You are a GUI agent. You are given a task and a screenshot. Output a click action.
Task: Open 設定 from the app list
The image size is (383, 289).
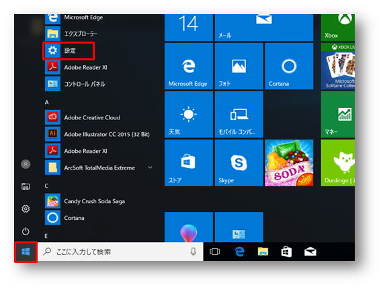69,51
